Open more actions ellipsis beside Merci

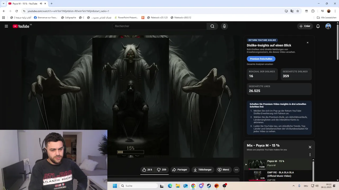[237, 170]
